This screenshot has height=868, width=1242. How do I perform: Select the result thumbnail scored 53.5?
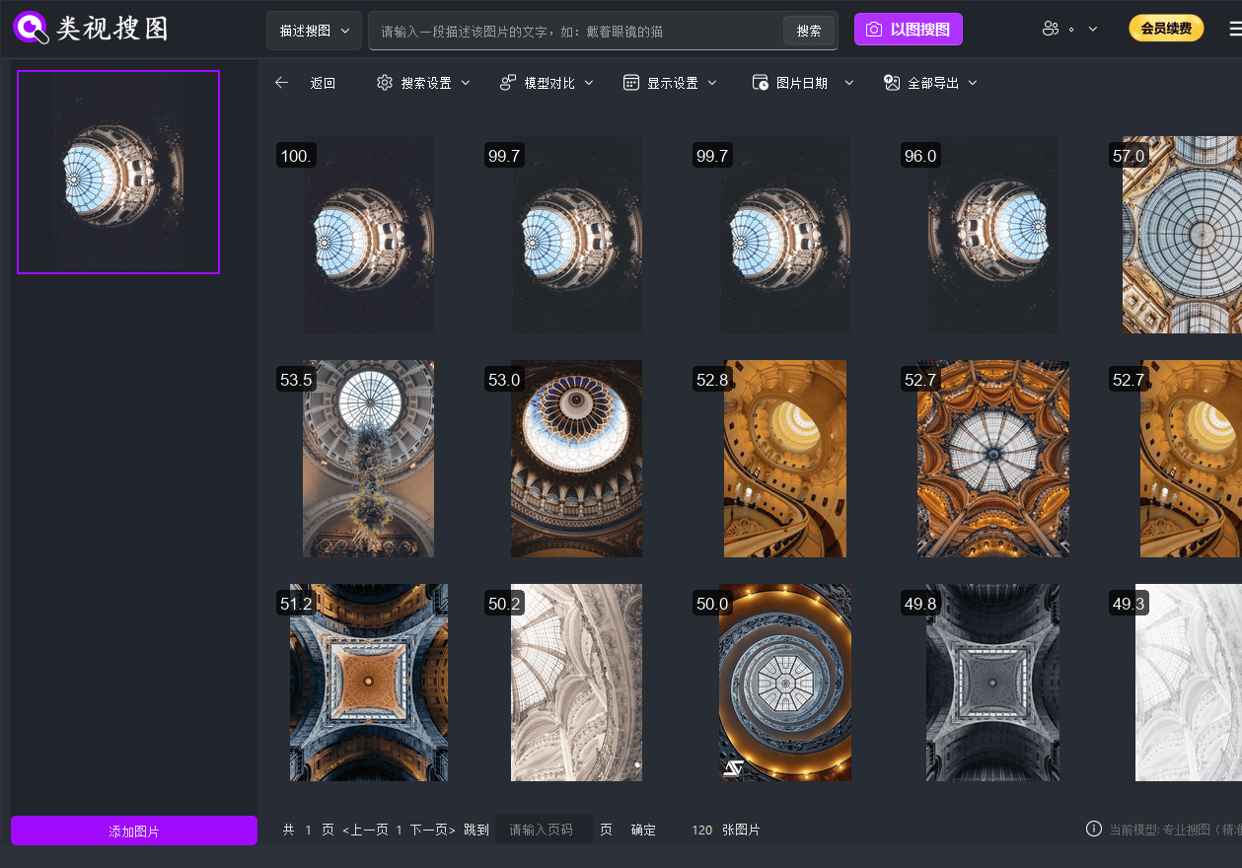click(x=368, y=459)
